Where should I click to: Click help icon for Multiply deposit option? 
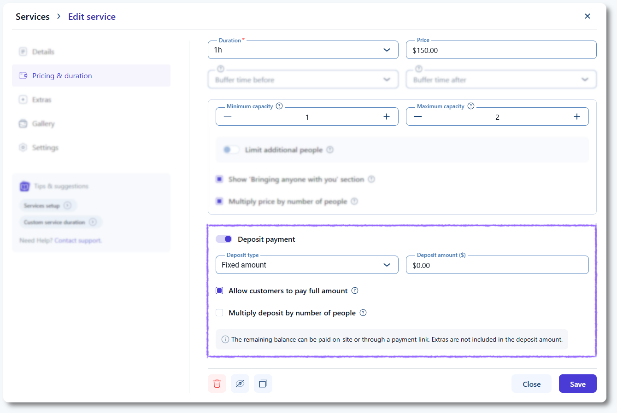363,313
